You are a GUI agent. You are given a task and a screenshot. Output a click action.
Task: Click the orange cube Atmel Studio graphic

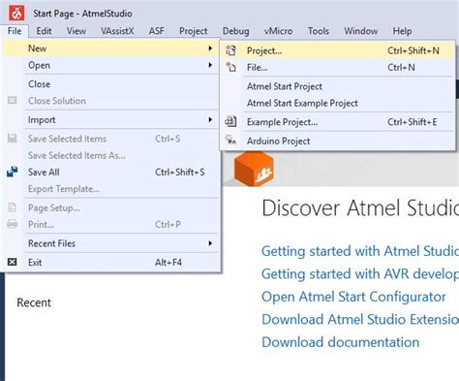(254, 169)
